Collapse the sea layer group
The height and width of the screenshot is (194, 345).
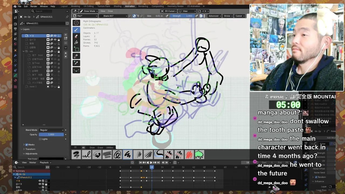(24, 51)
